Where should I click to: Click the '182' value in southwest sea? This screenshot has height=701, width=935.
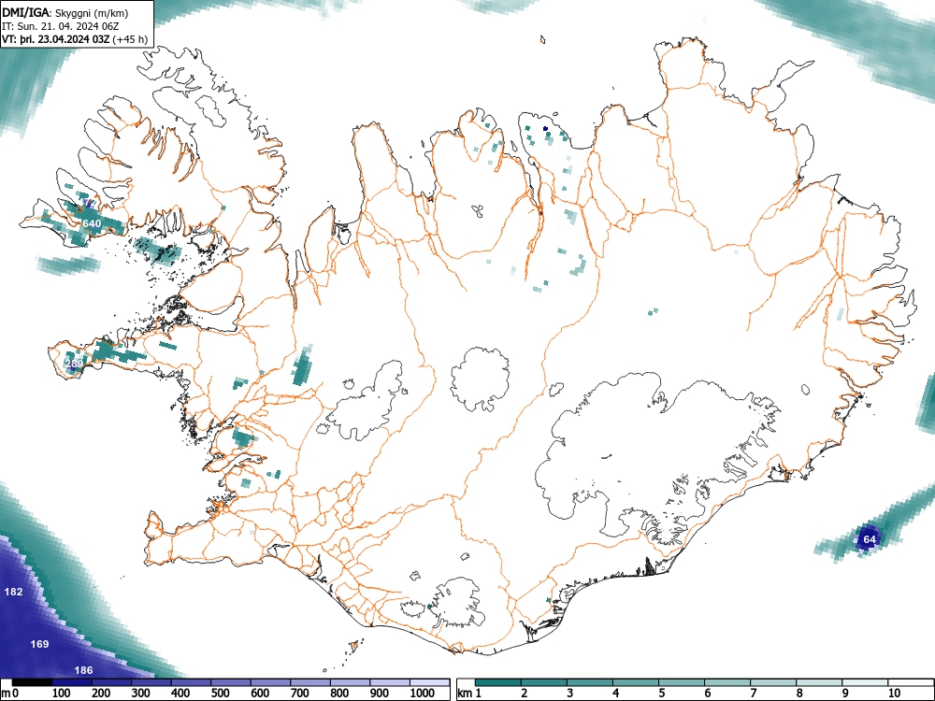[x=13, y=592]
